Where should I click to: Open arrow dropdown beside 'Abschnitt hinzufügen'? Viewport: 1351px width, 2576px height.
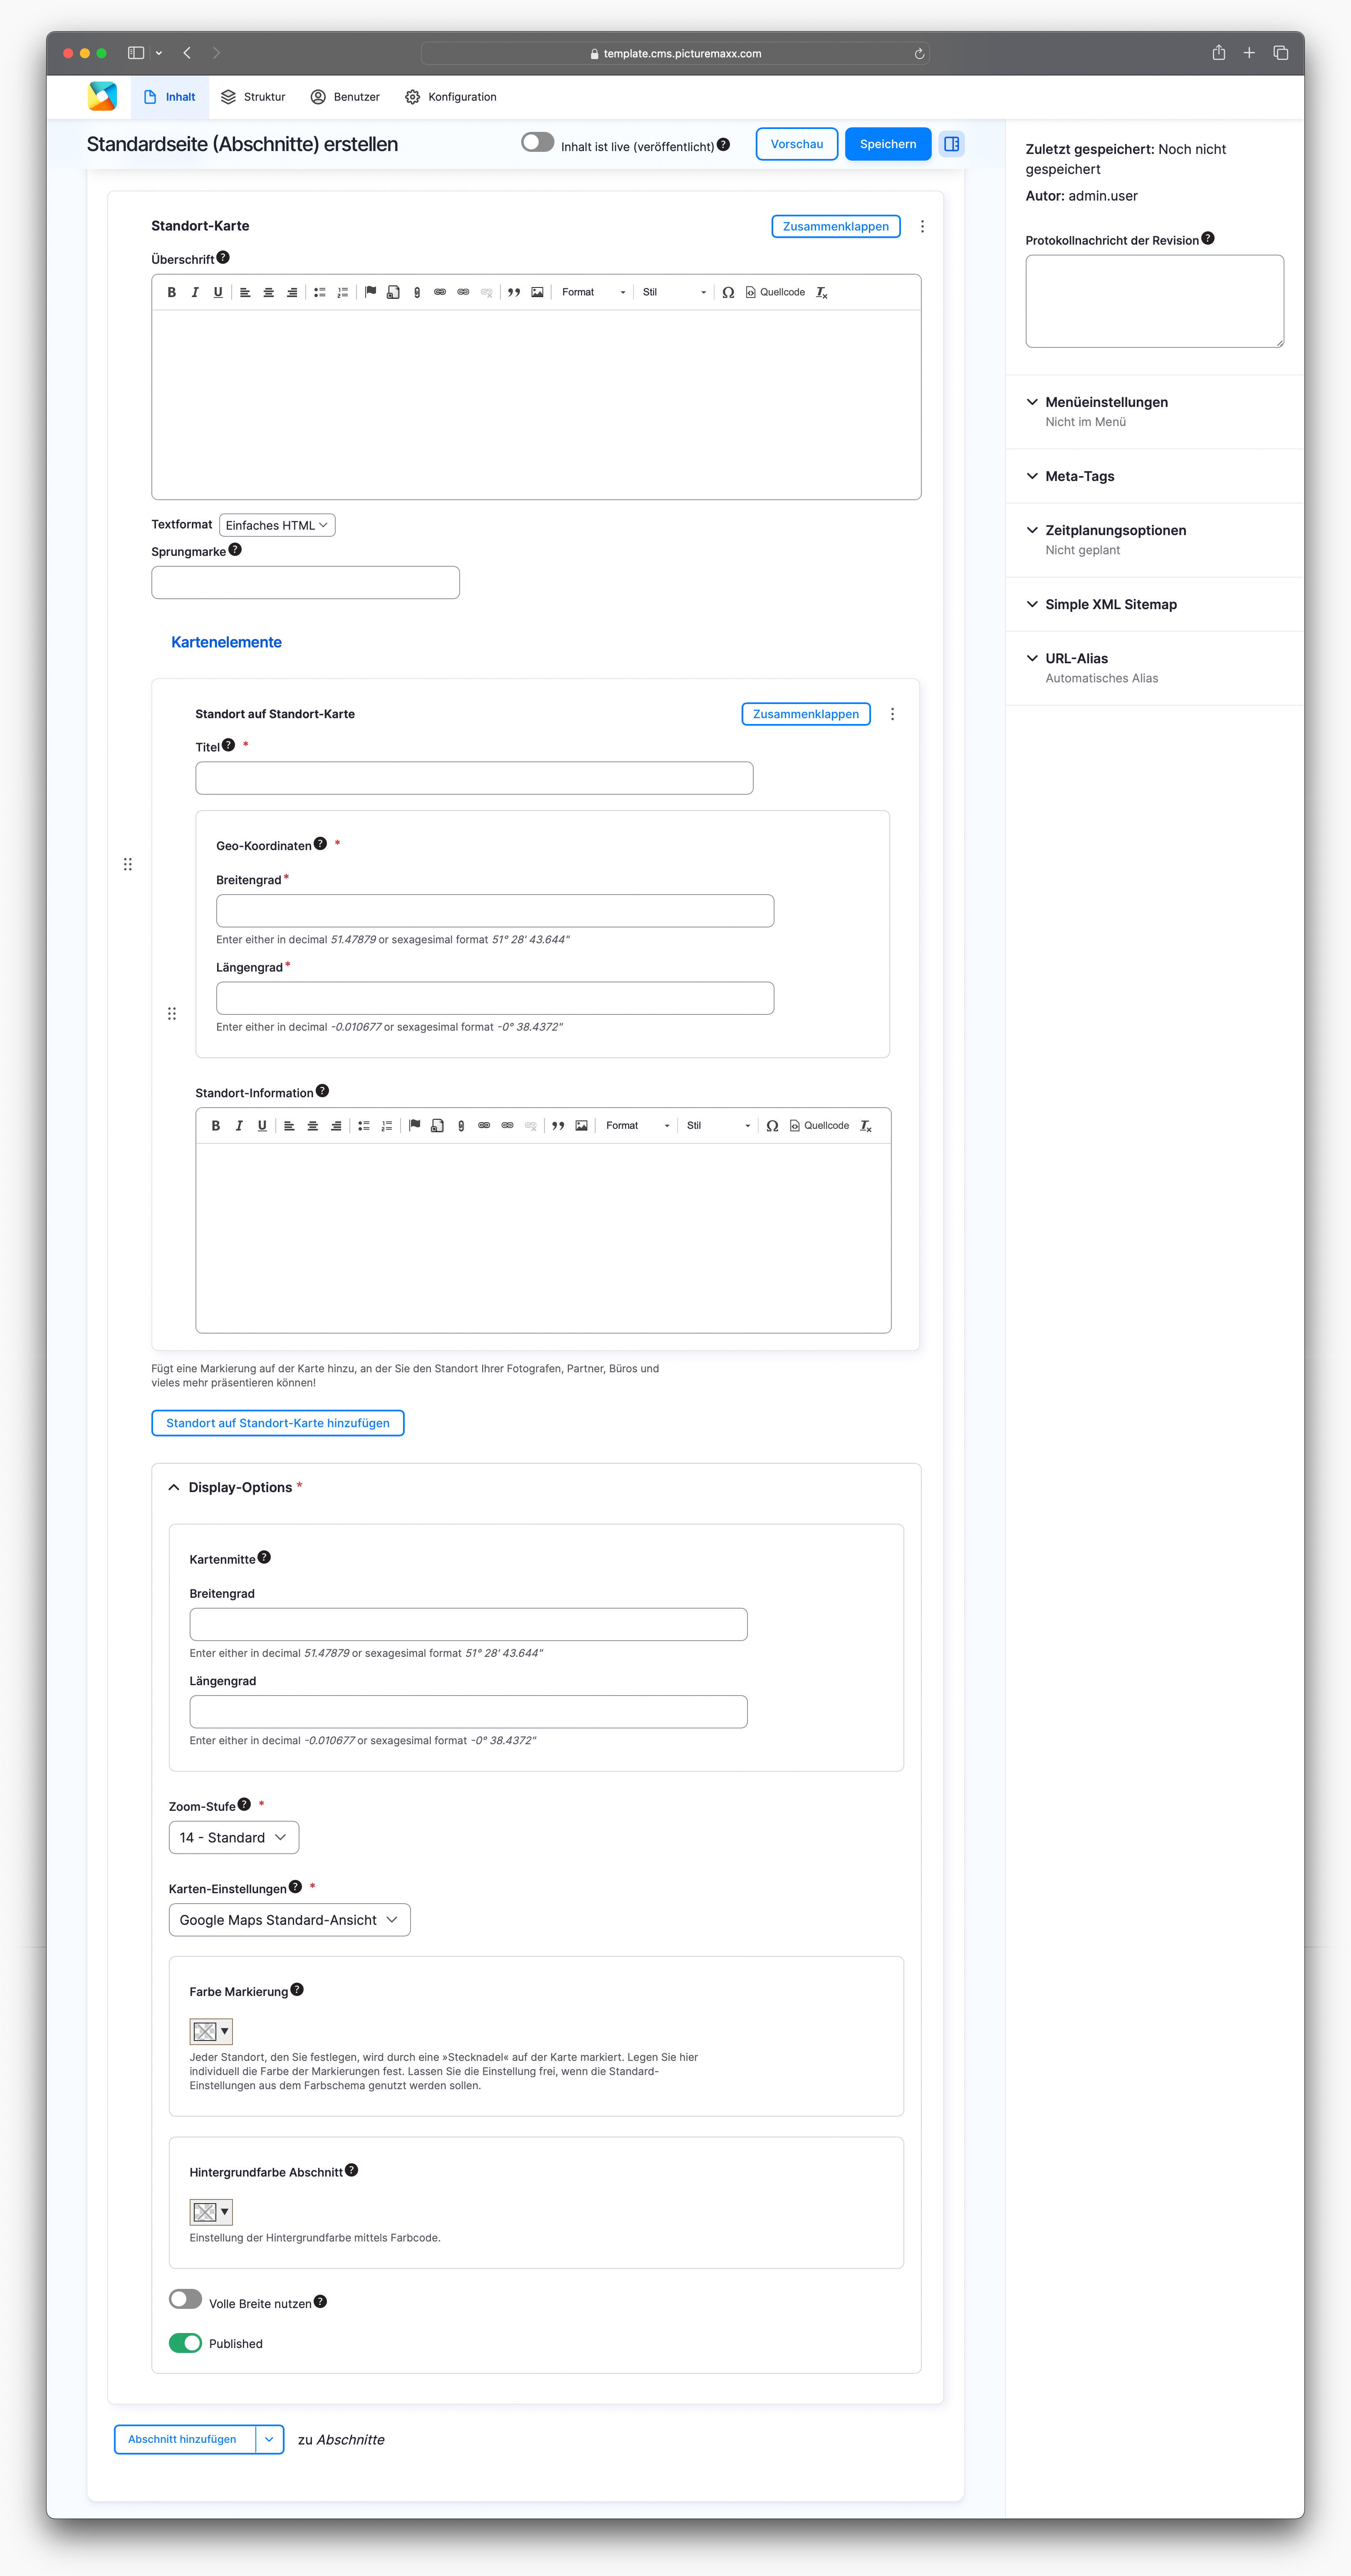pos(269,2439)
